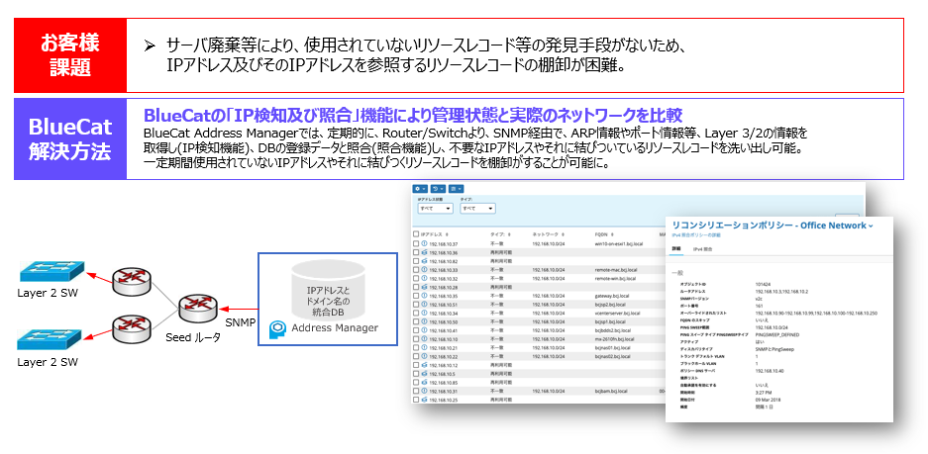Open the IPアドレス状態 filter dropdown
928x454 pixels.
point(434,209)
